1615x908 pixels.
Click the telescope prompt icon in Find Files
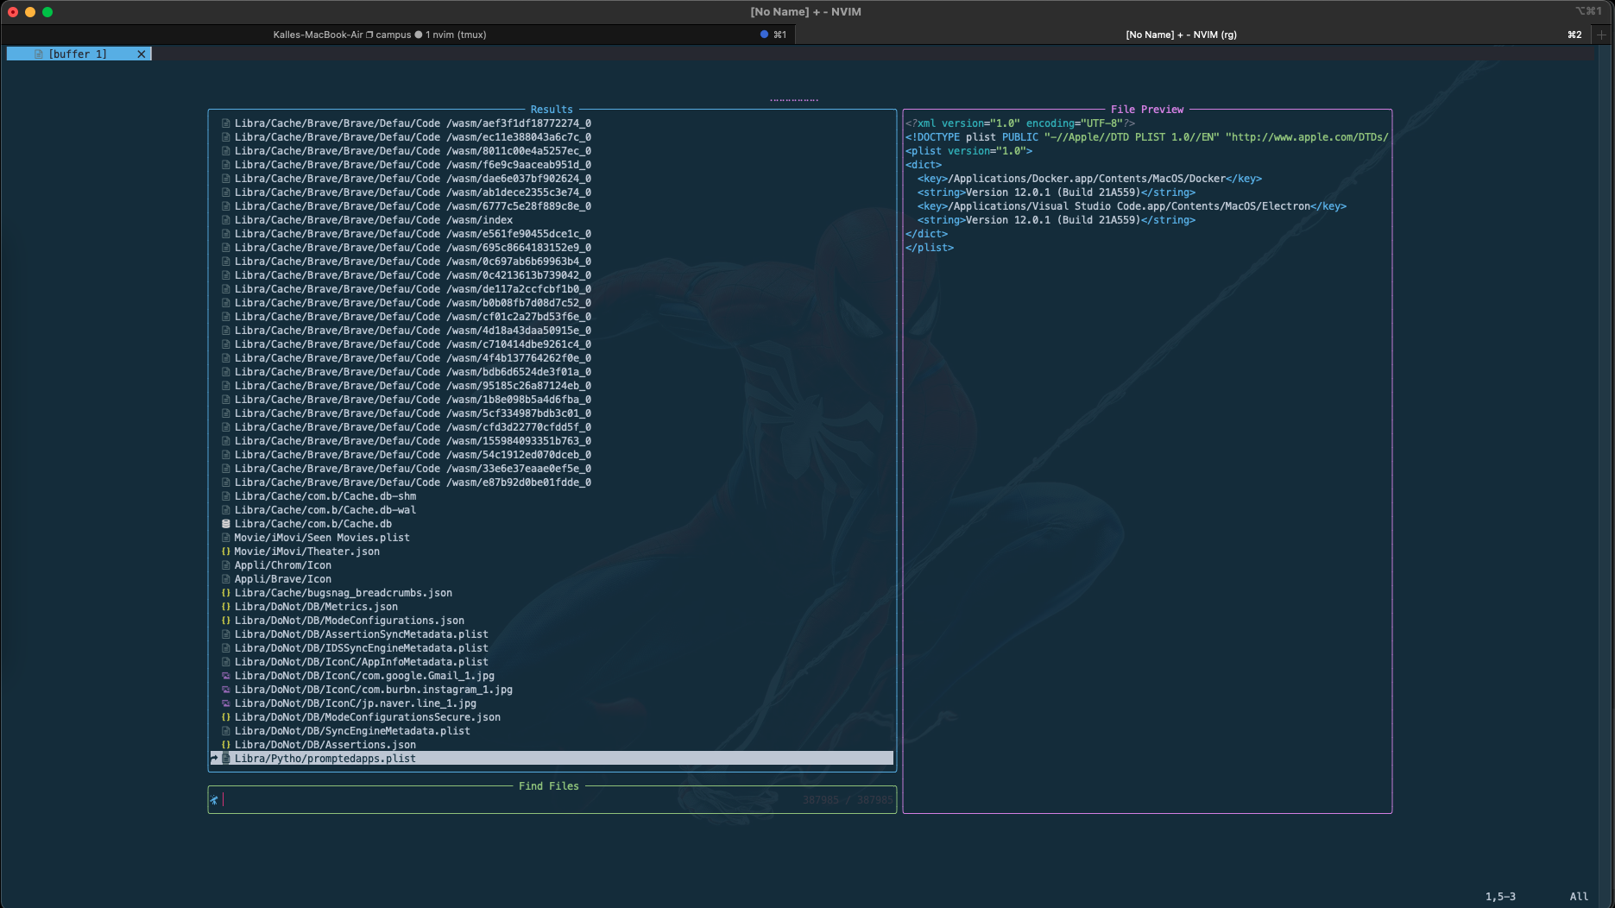pyautogui.click(x=214, y=800)
